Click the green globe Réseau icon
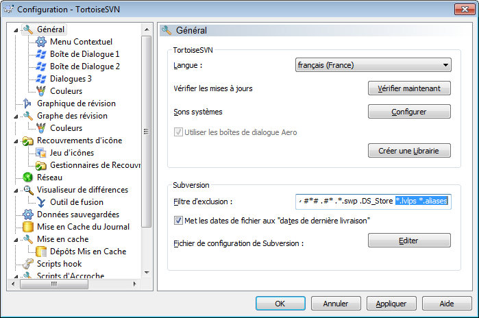 [28, 178]
